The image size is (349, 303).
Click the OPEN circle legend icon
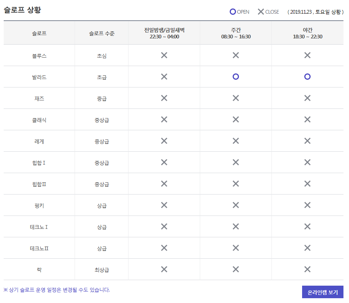(233, 11)
